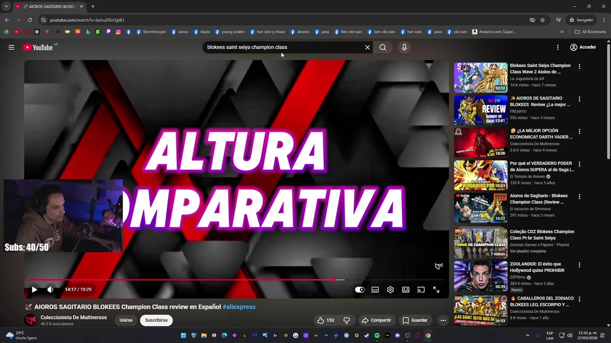Viewport: 611px width, 343px height.
Task: Click the YouTube logo
Action: [x=38, y=47]
